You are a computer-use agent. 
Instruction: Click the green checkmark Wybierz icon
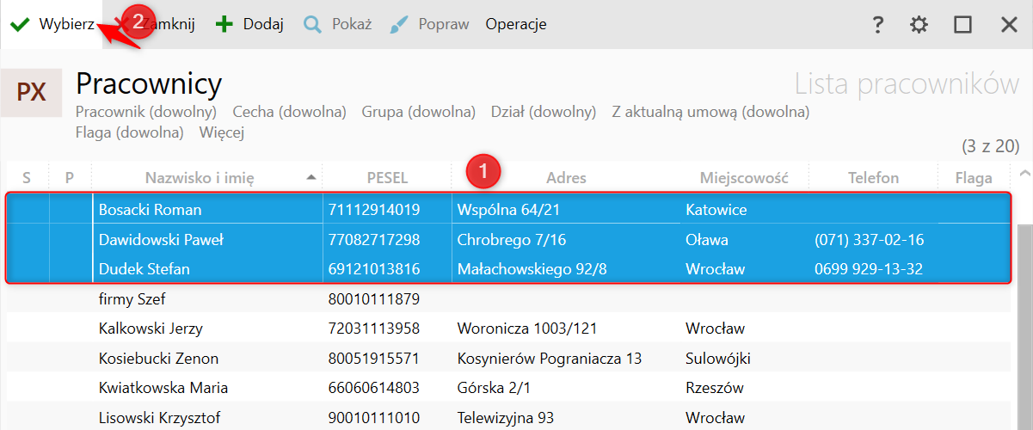coord(19,25)
